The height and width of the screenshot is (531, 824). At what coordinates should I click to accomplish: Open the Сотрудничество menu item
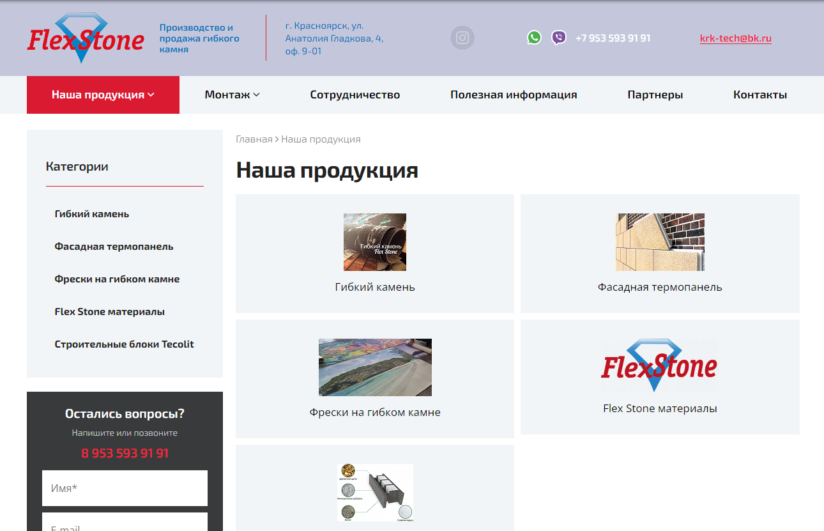point(355,95)
